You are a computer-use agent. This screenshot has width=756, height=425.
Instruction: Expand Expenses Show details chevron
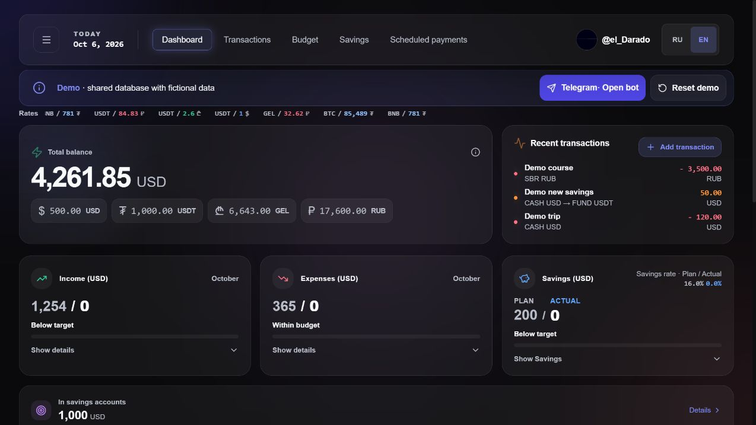point(475,350)
